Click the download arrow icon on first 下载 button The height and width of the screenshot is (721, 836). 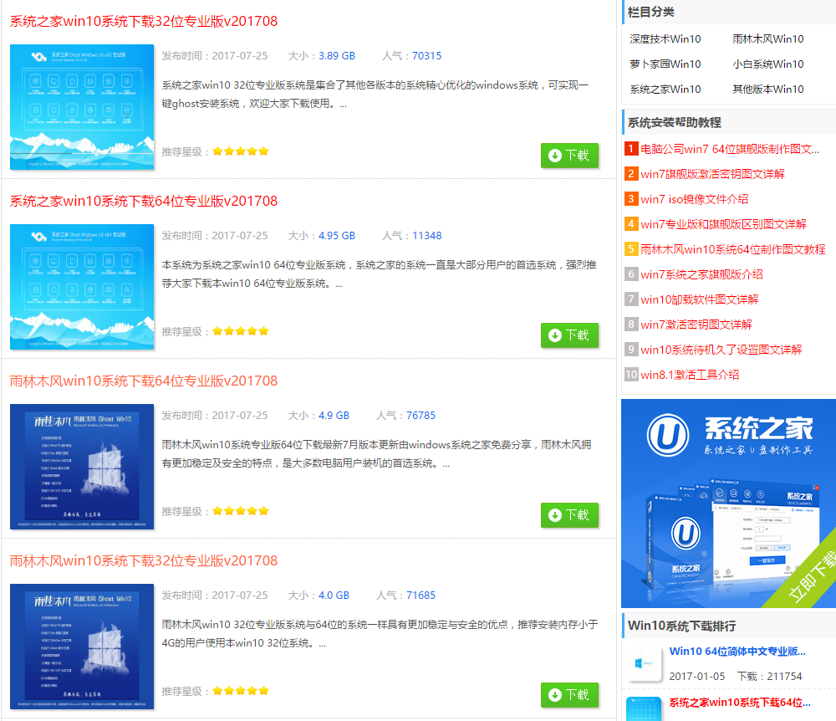[554, 156]
